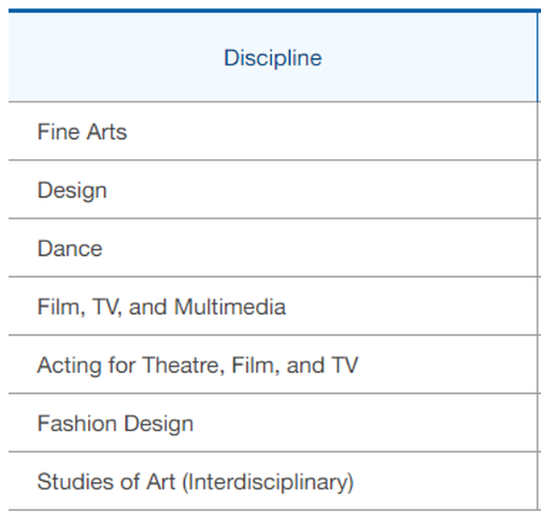Pick Acting for Theatre, Film, and TV

[273, 364]
